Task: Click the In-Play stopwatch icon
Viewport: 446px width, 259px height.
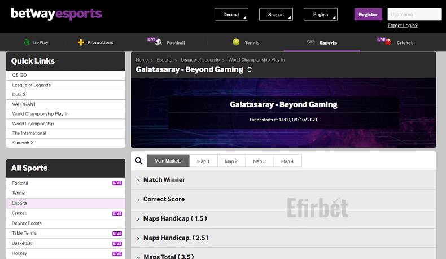Action: (x=27, y=42)
